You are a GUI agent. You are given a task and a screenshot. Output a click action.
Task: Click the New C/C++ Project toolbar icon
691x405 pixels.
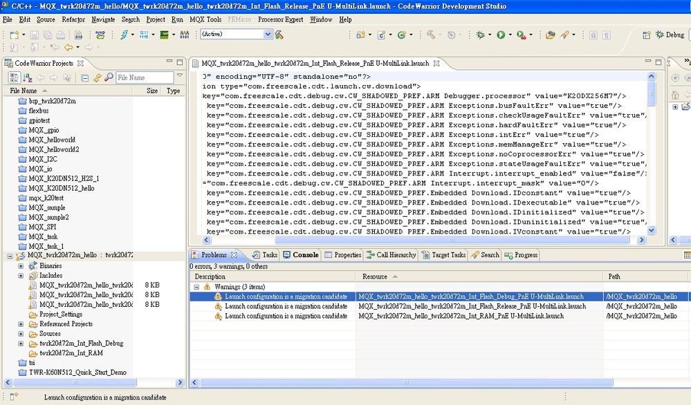click(360, 35)
